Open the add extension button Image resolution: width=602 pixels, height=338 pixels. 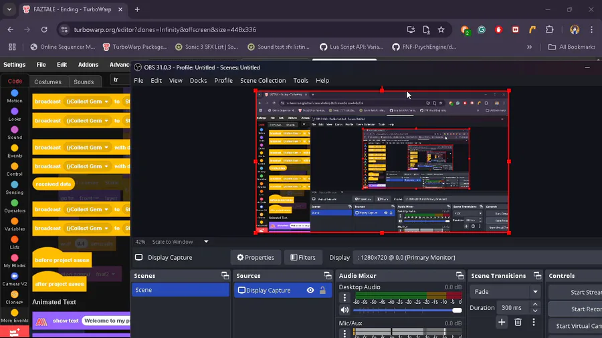[15, 332]
